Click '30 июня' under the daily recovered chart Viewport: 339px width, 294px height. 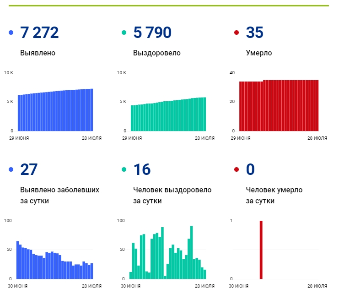[130, 286]
